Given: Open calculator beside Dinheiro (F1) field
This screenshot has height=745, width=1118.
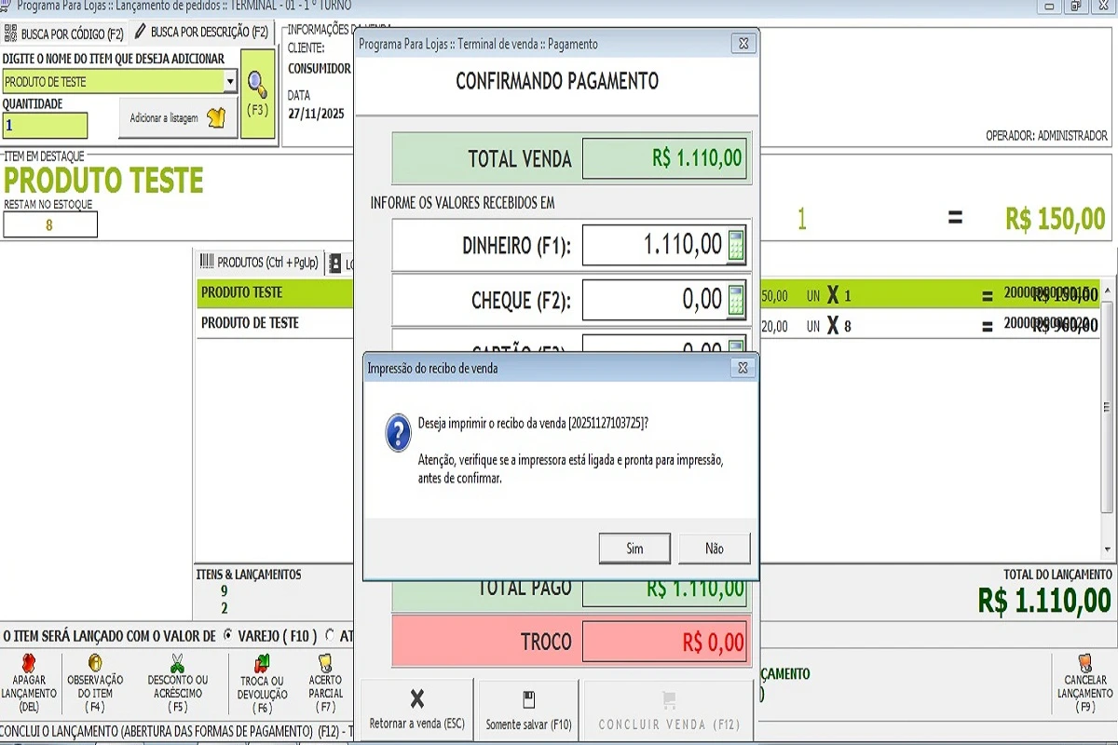Looking at the screenshot, I should [736, 246].
